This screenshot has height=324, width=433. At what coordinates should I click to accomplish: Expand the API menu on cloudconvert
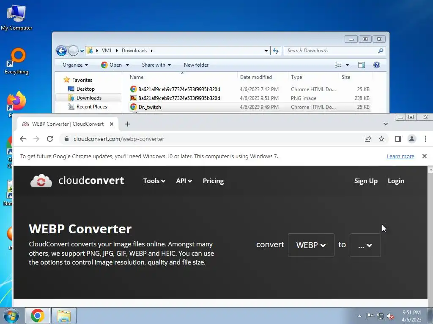click(184, 181)
